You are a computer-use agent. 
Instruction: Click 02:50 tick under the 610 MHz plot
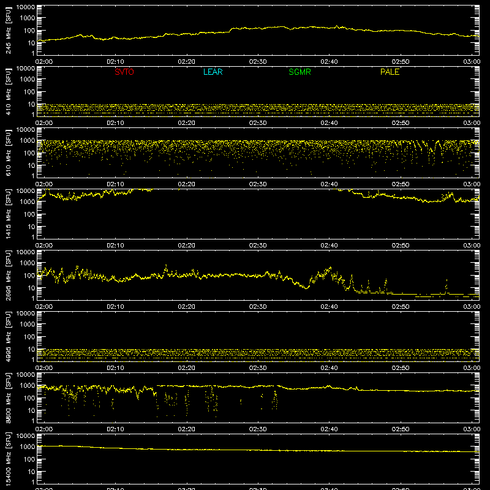click(401, 184)
